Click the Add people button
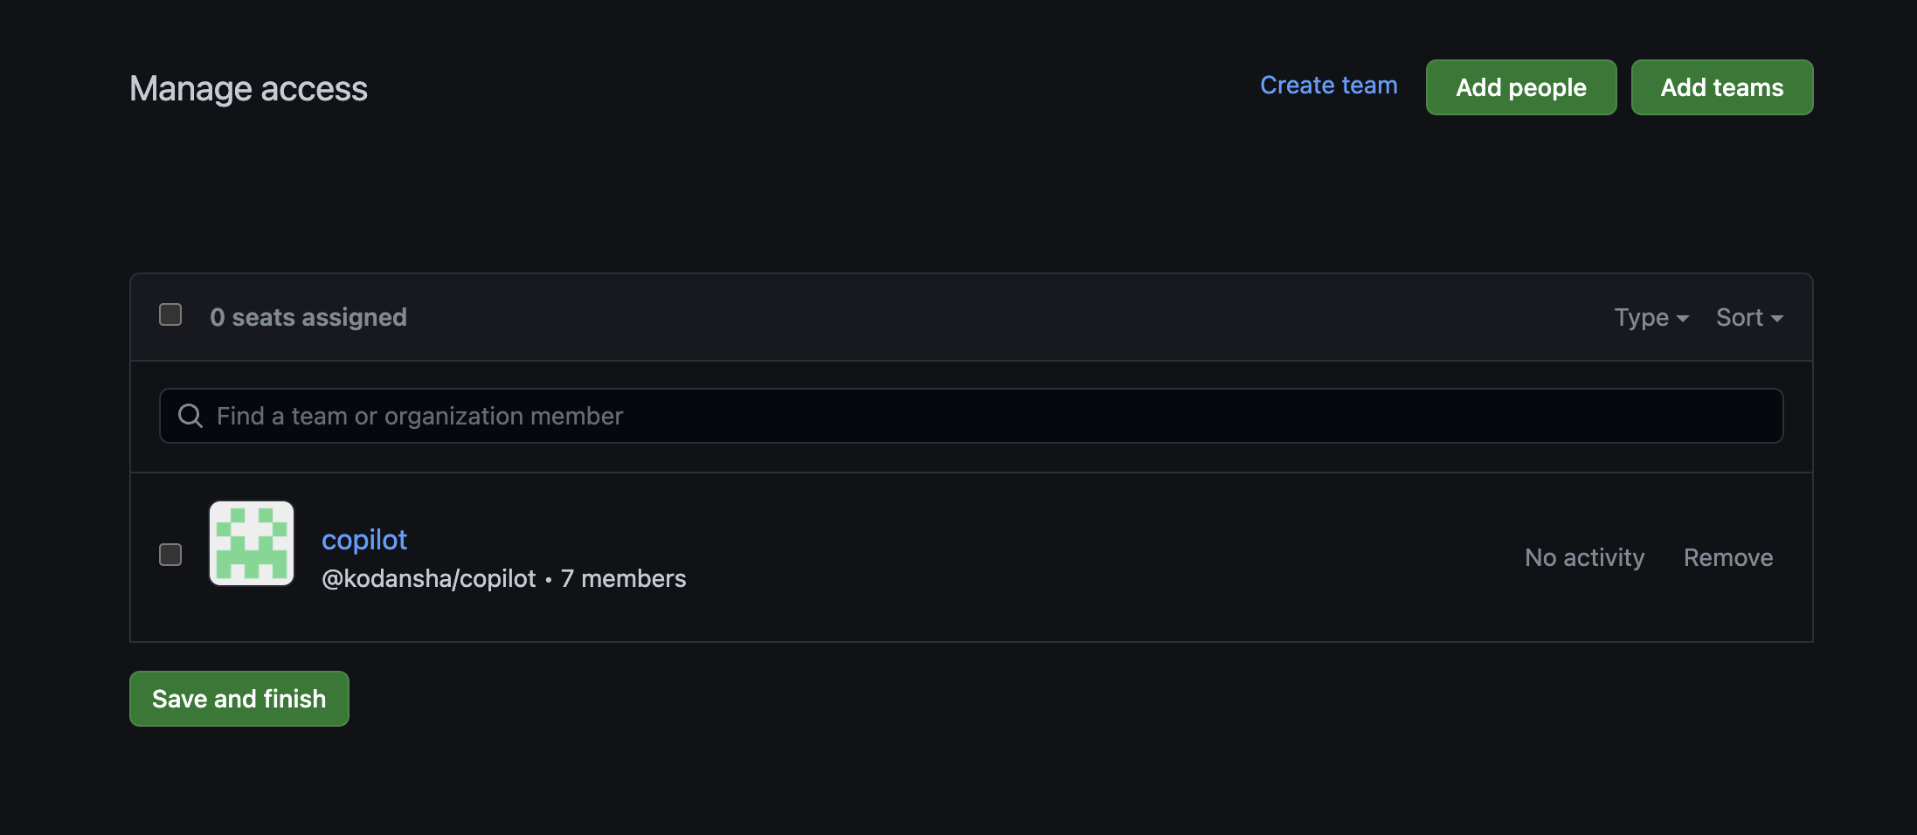Image resolution: width=1917 pixels, height=835 pixels. tap(1520, 86)
